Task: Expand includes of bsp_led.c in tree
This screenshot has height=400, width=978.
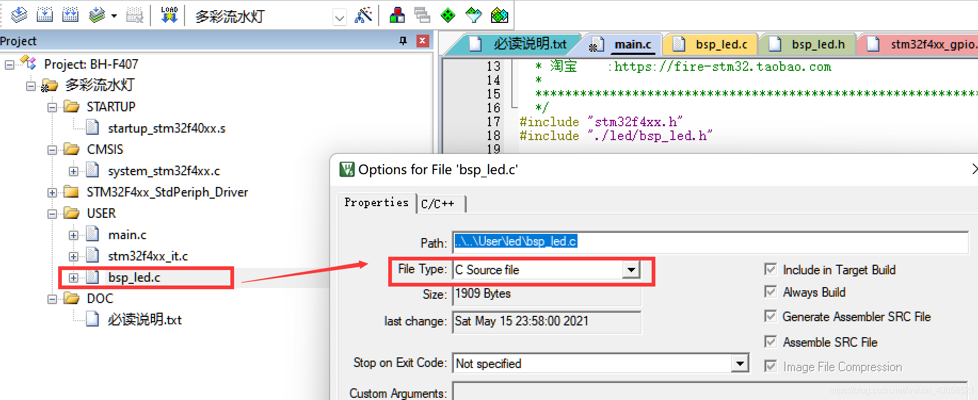Action: (74, 278)
